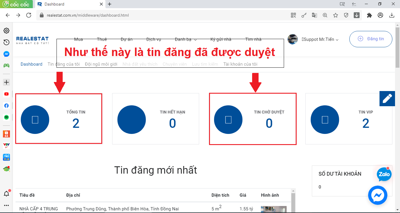Click the blue pencil edit icon
Screen dimensions: 400x213
387,99
